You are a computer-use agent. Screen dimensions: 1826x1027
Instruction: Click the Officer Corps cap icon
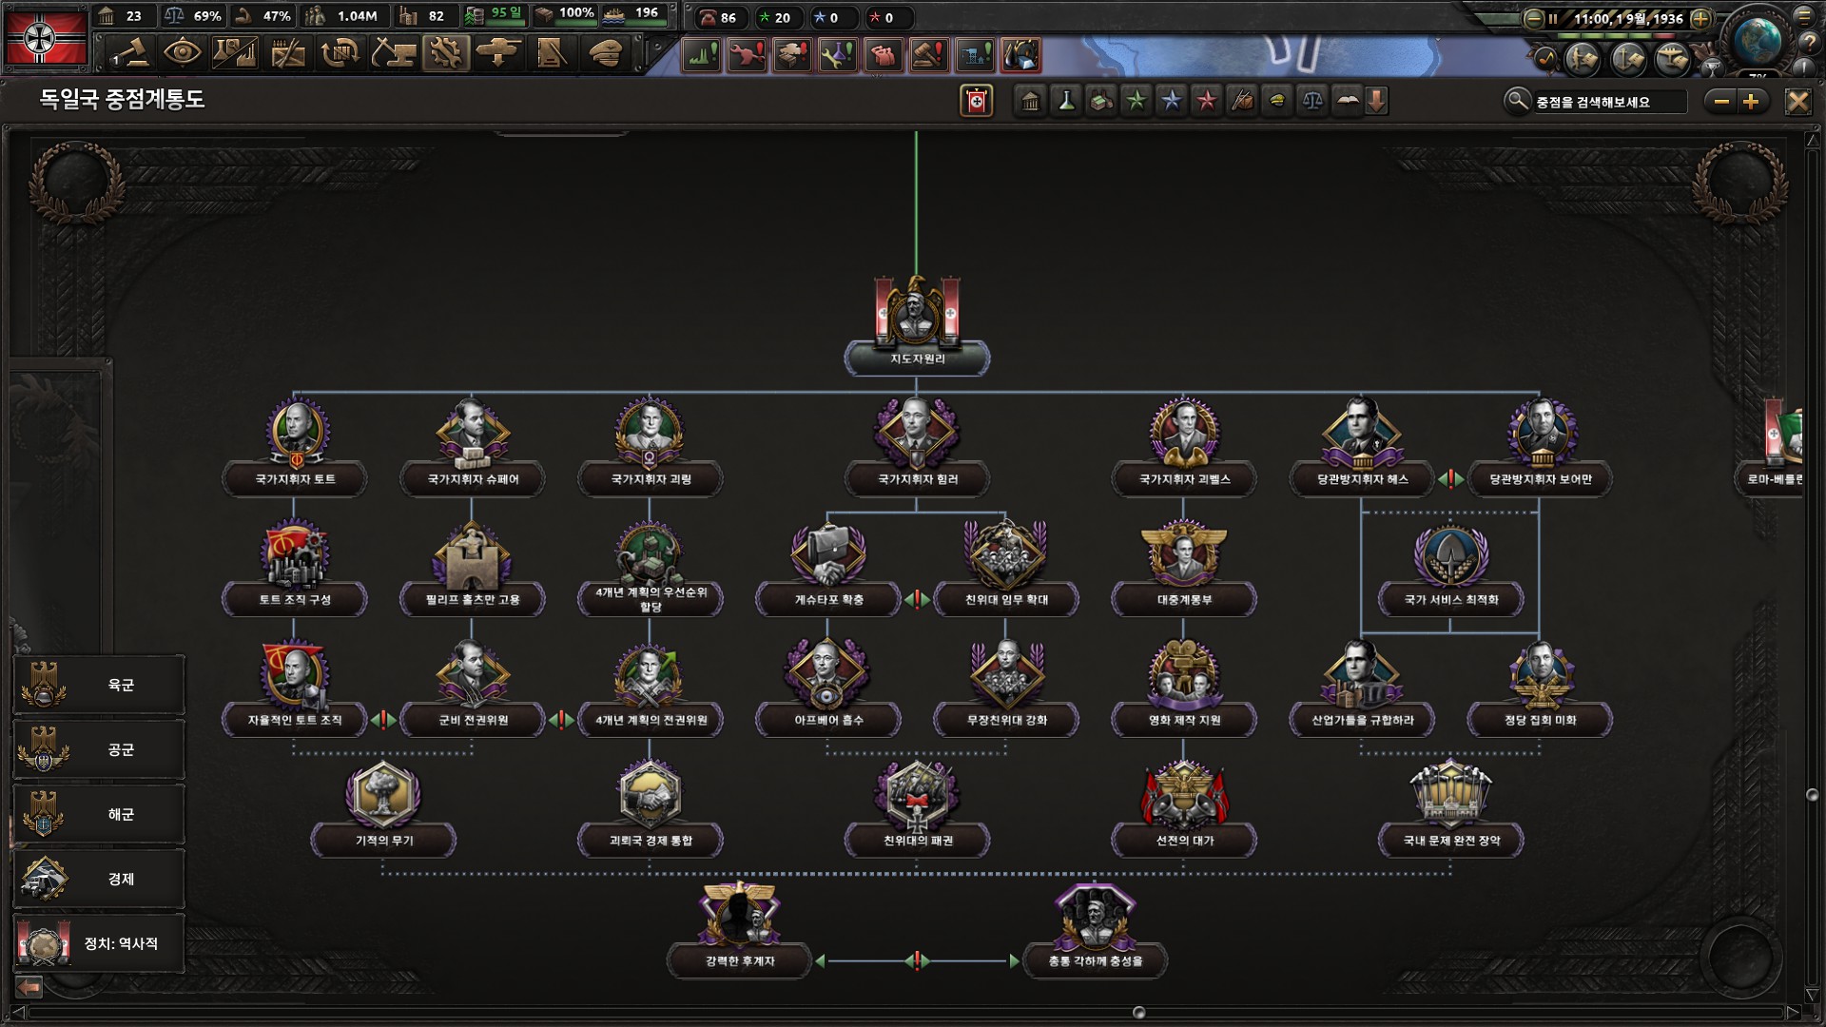coord(605,54)
